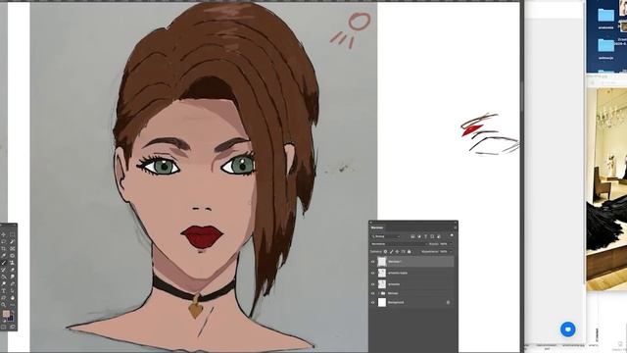Turn layer filtering on or off
The image size is (627, 353).
click(x=452, y=235)
